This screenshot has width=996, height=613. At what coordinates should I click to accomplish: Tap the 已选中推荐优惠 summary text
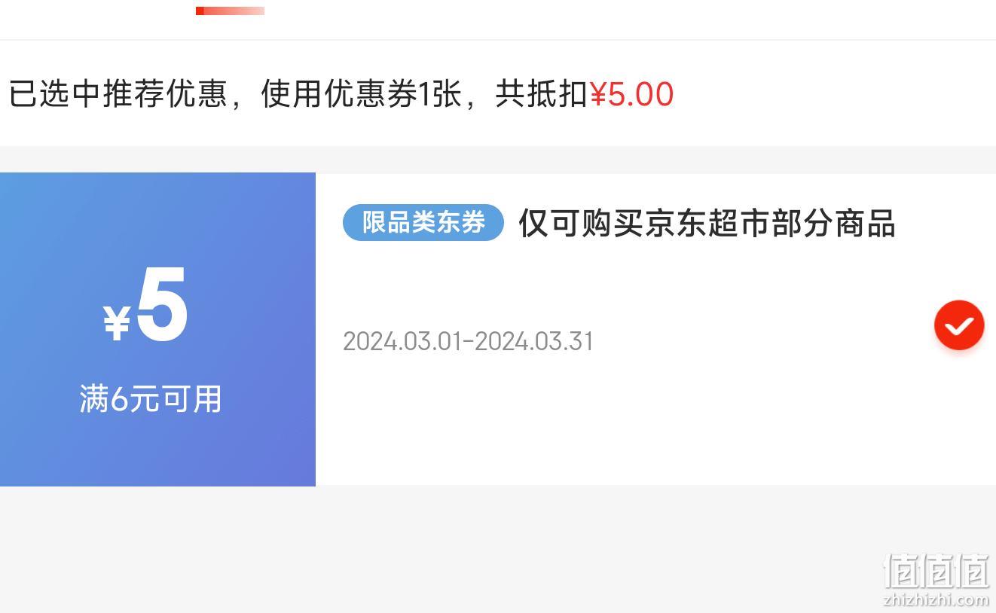[x=118, y=94]
